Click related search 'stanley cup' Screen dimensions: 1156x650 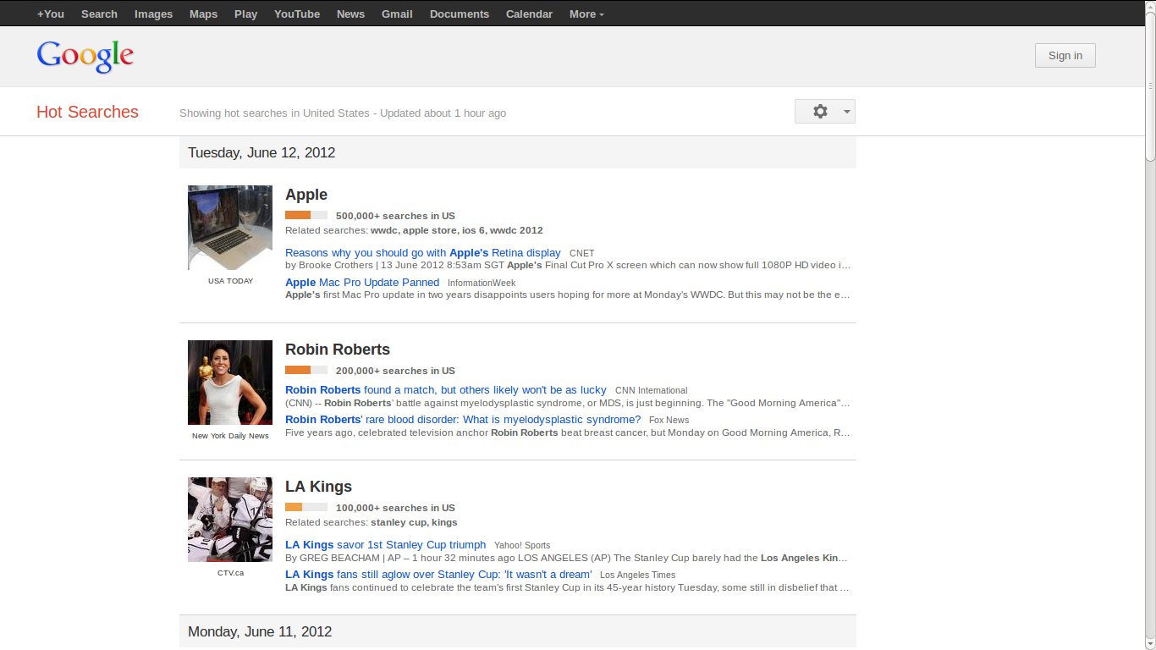click(x=399, y=522)
